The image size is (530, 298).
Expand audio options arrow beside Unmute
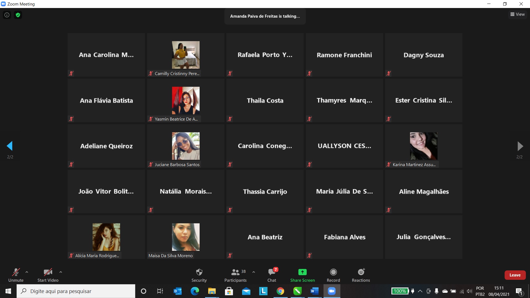click(x=27, y=272)
